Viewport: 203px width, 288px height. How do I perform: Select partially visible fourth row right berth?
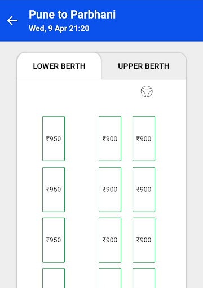(144, 278)
